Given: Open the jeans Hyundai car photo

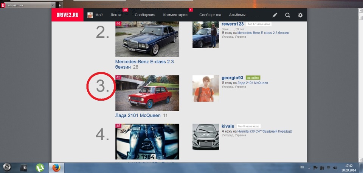Looking at the screenshot, I should click(x=147, y=142).
